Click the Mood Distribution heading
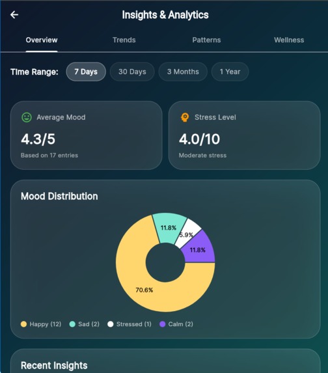The width and height of the screenshot is (328, 373). 59,196
